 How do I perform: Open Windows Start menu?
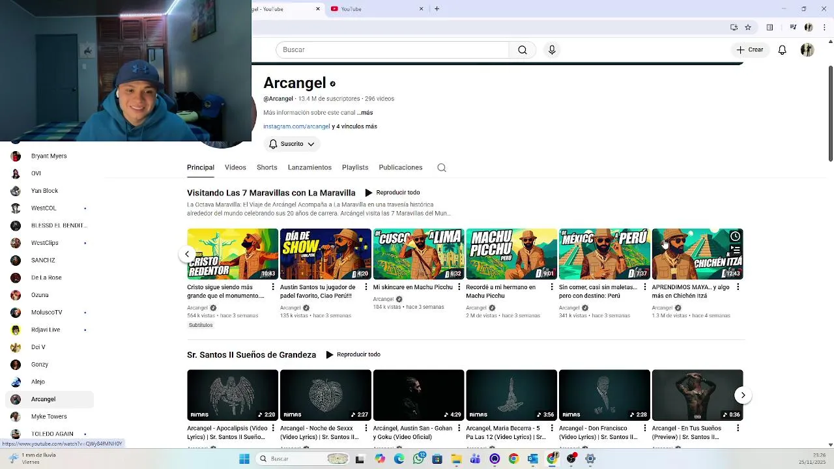click(244, 459)
